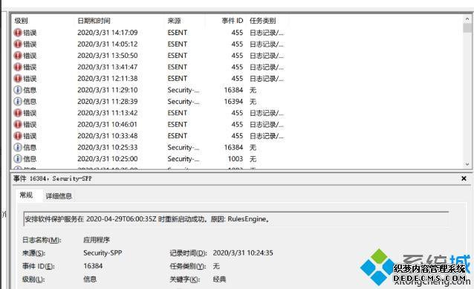Screen dimensions: 474x289
Task: Click error icon of 10:33:48 event row
Action: [x=18, y=136]
